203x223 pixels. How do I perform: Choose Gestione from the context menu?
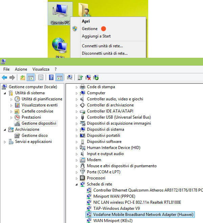(x=90, y=29)
